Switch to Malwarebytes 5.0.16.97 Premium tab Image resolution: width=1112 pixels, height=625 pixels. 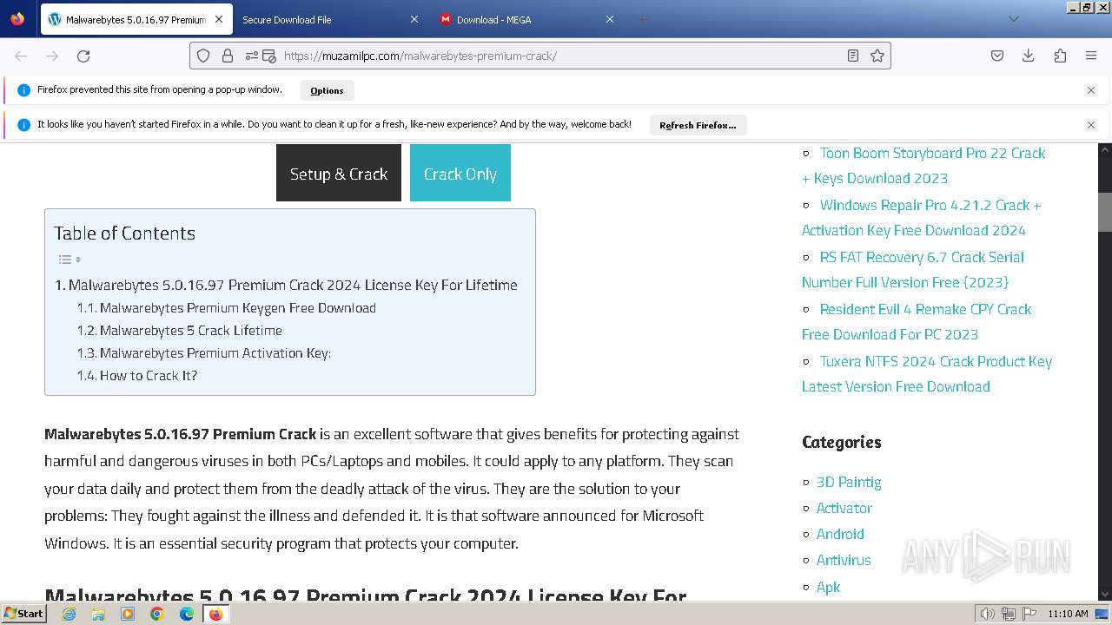click(x=136, y=19)
